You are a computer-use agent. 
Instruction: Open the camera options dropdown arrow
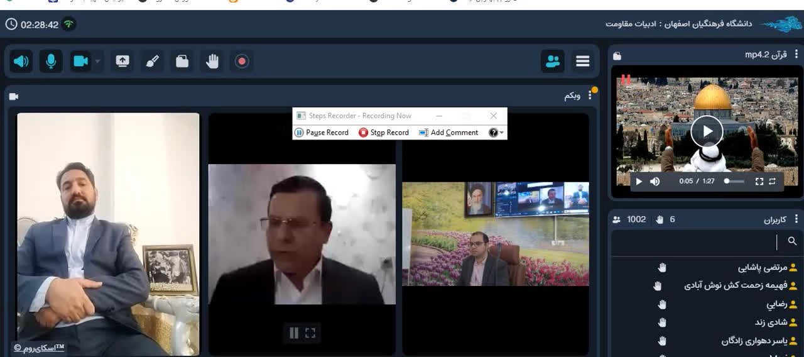(x=97, y=62)
